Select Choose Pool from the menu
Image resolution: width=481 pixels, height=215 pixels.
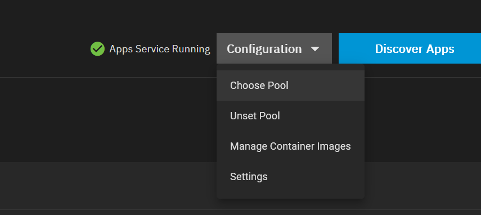coord(290,85)
